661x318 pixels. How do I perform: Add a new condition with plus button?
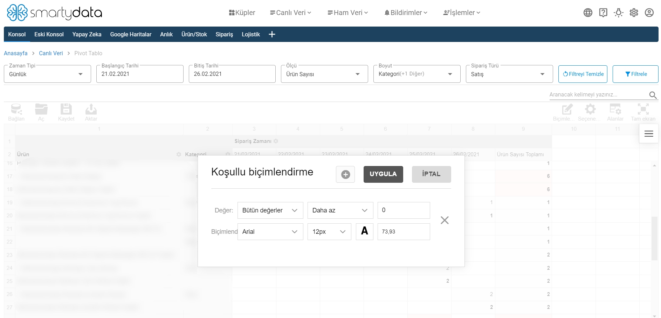click(x=345, y=174)
